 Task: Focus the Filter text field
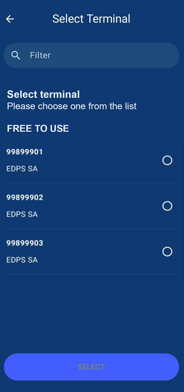pos(91,55)
